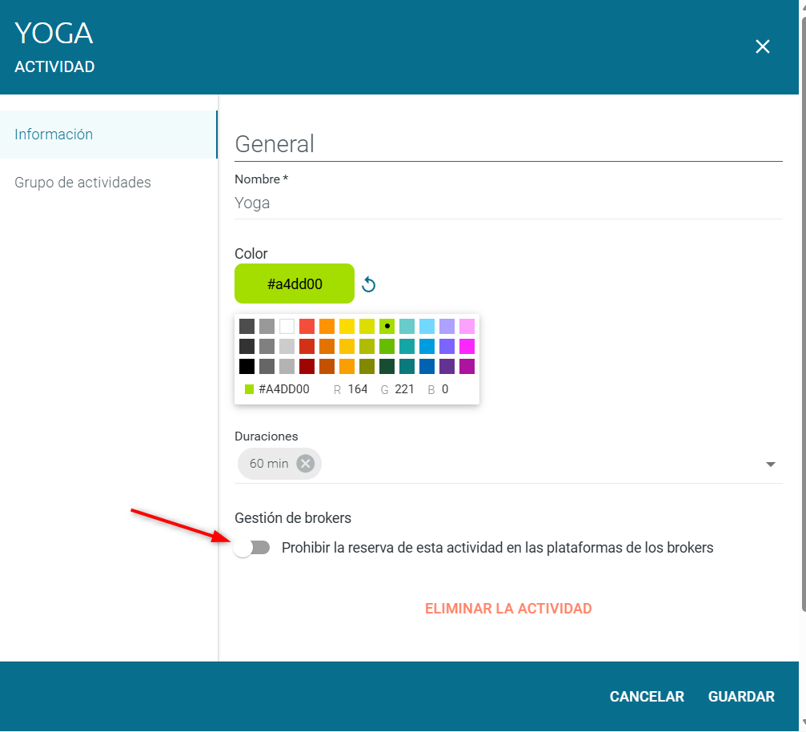Screen dimensions: 806x732
Task: Click the CANCELAR button
Action: click(x=647, y=697)
